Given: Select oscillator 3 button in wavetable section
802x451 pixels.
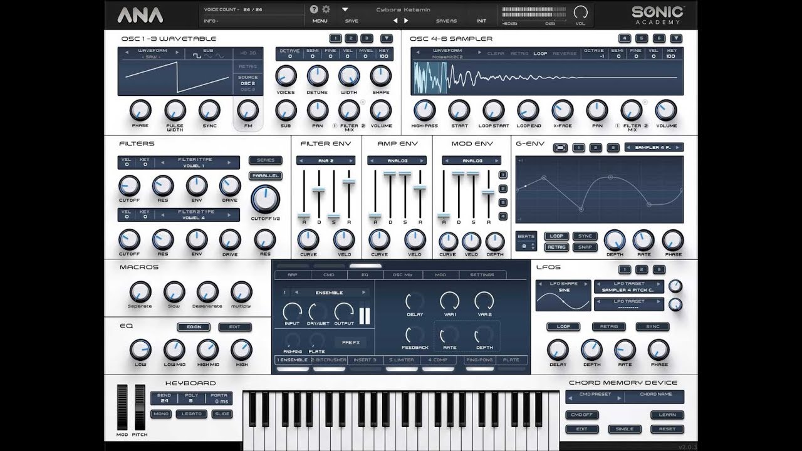Looking at the screenshot, I should point(367,38).
